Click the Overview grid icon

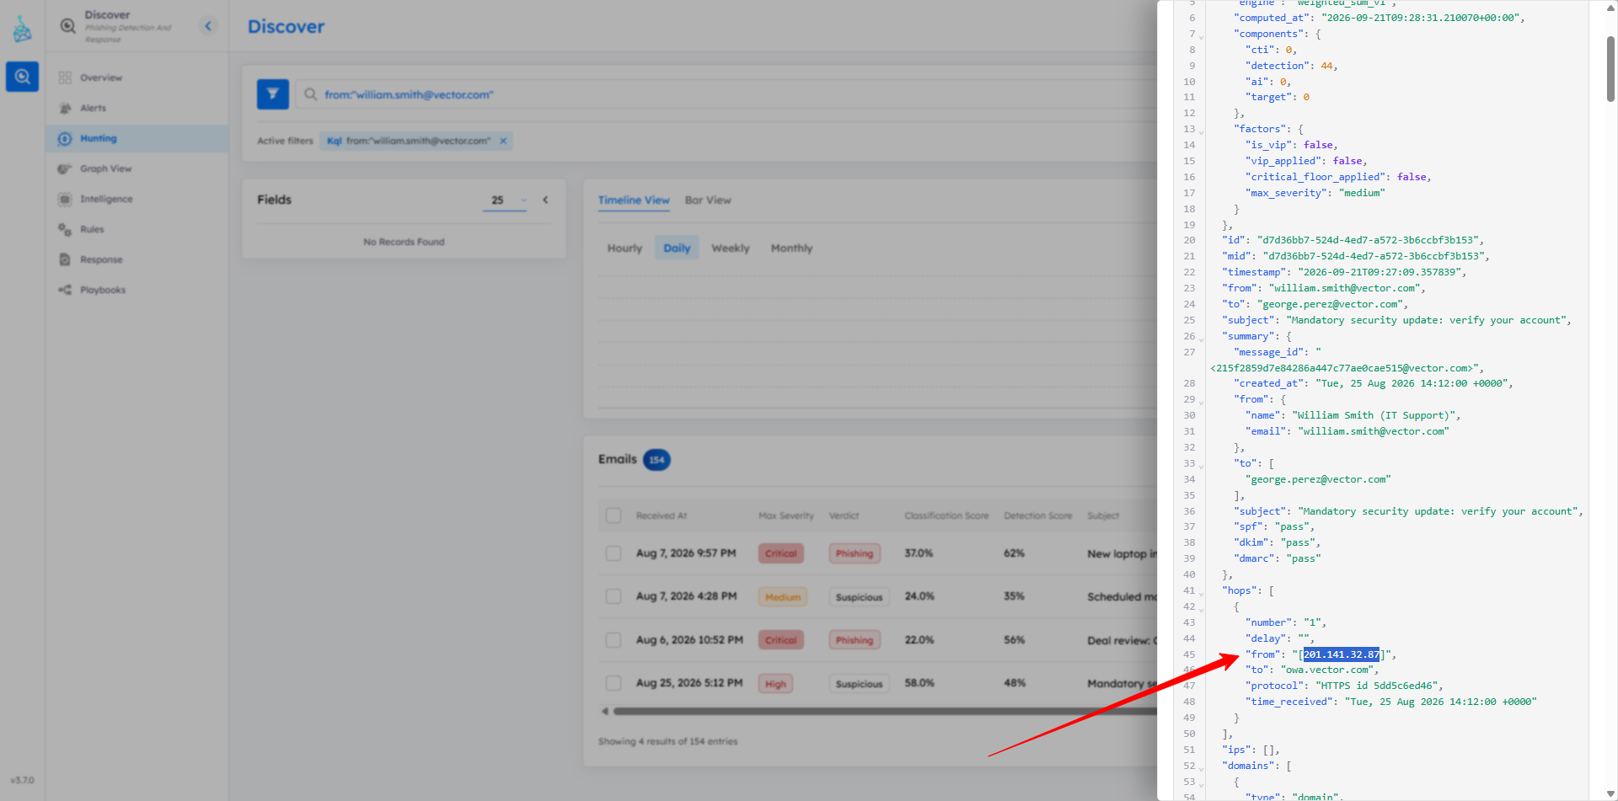[x=65, y=77]
